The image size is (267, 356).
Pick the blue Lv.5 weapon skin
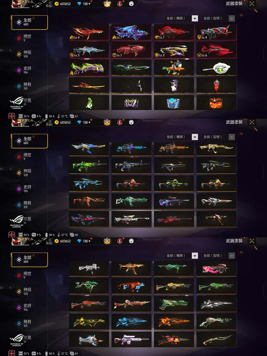click(89, 50)
